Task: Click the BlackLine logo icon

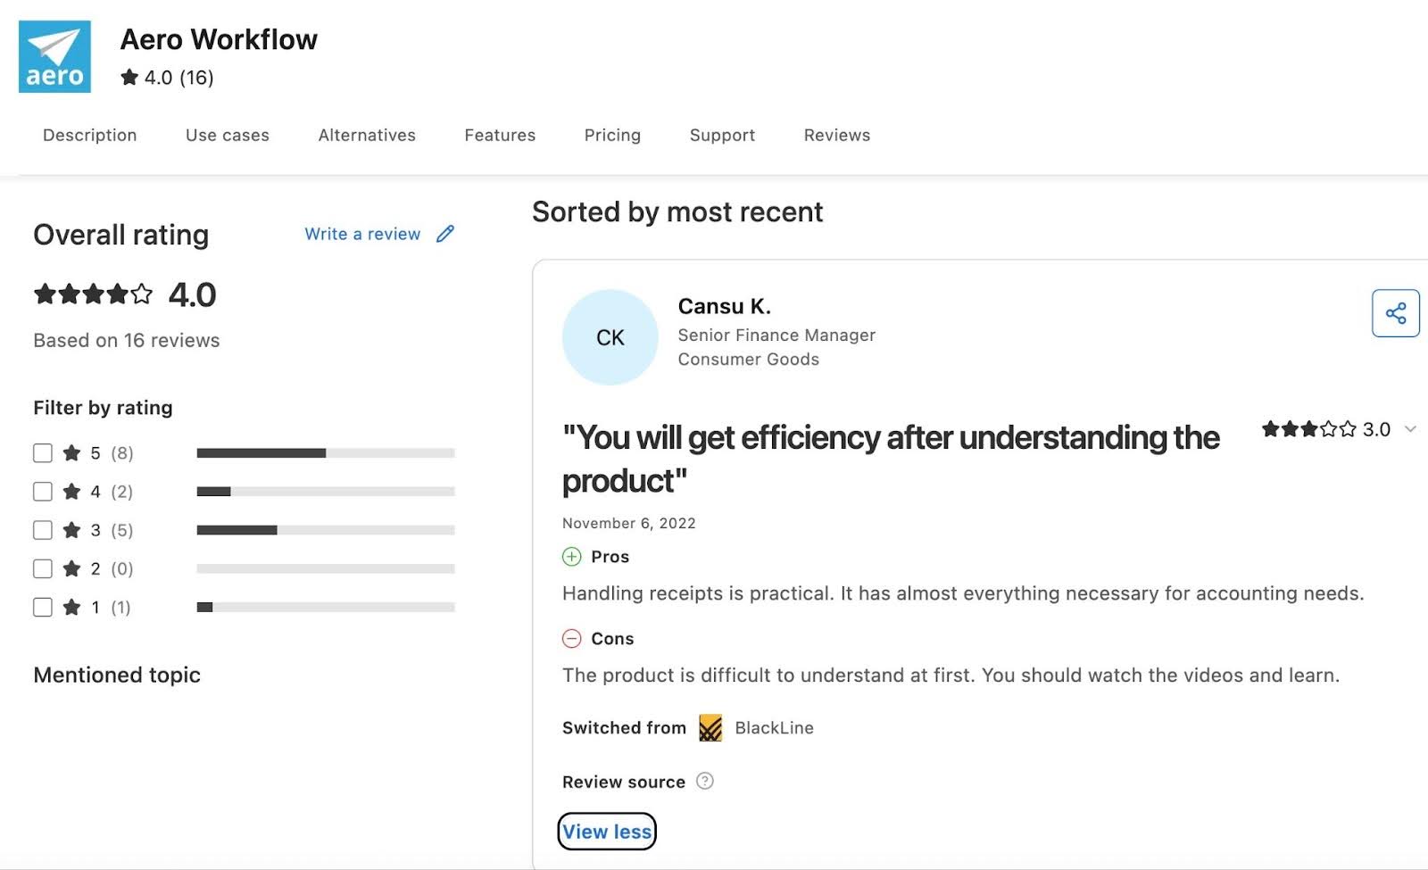Action: [710, 728]
